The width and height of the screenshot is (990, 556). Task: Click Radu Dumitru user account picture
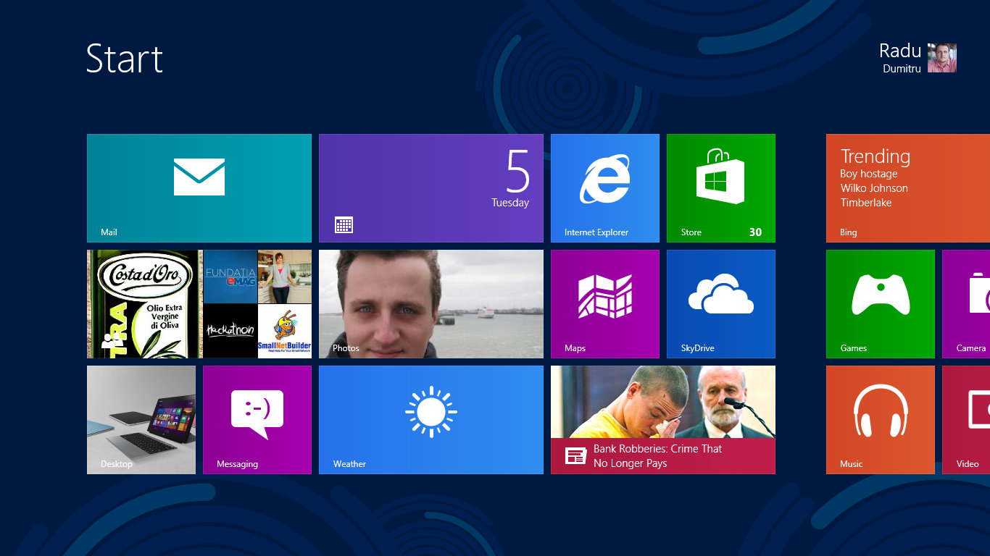pos(942,58)
